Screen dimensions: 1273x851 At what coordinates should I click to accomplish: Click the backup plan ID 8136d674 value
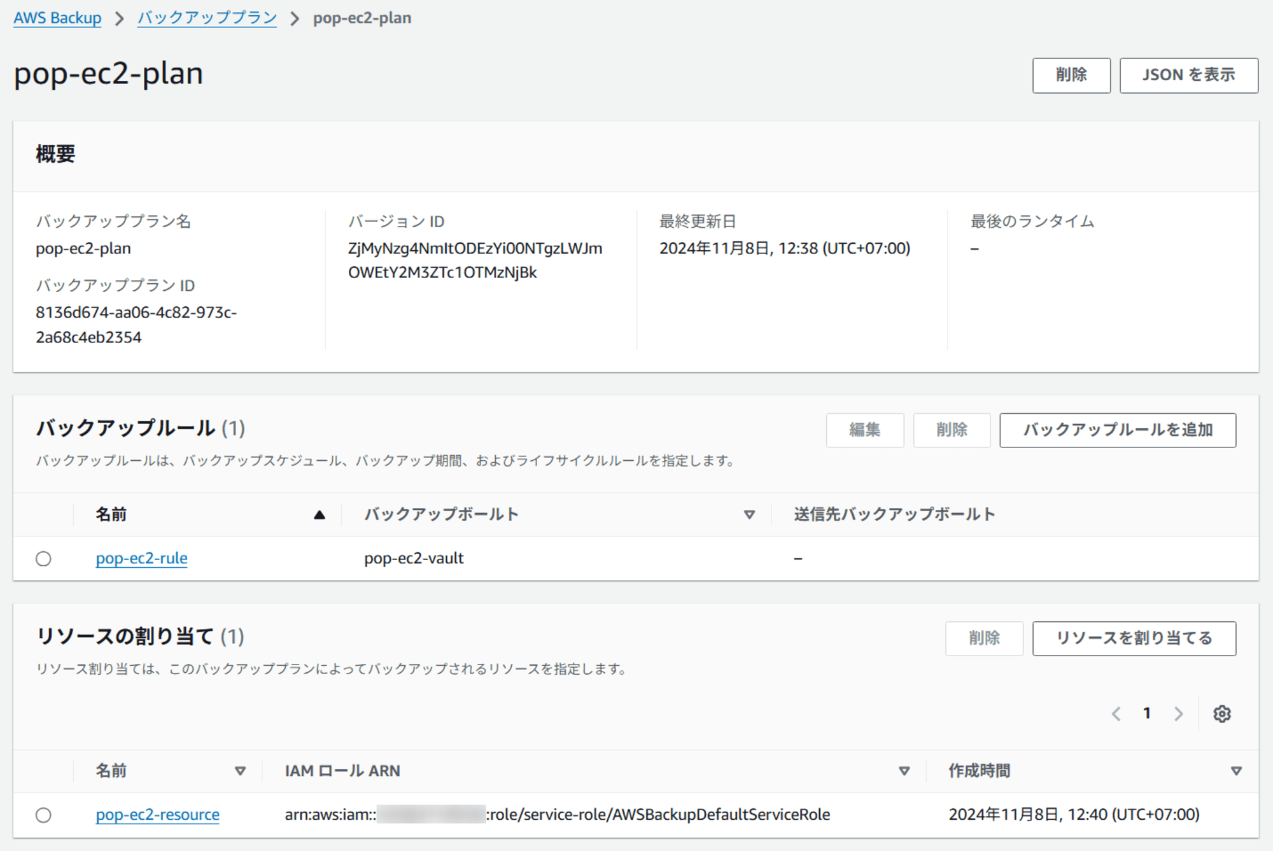coord(136,325)
